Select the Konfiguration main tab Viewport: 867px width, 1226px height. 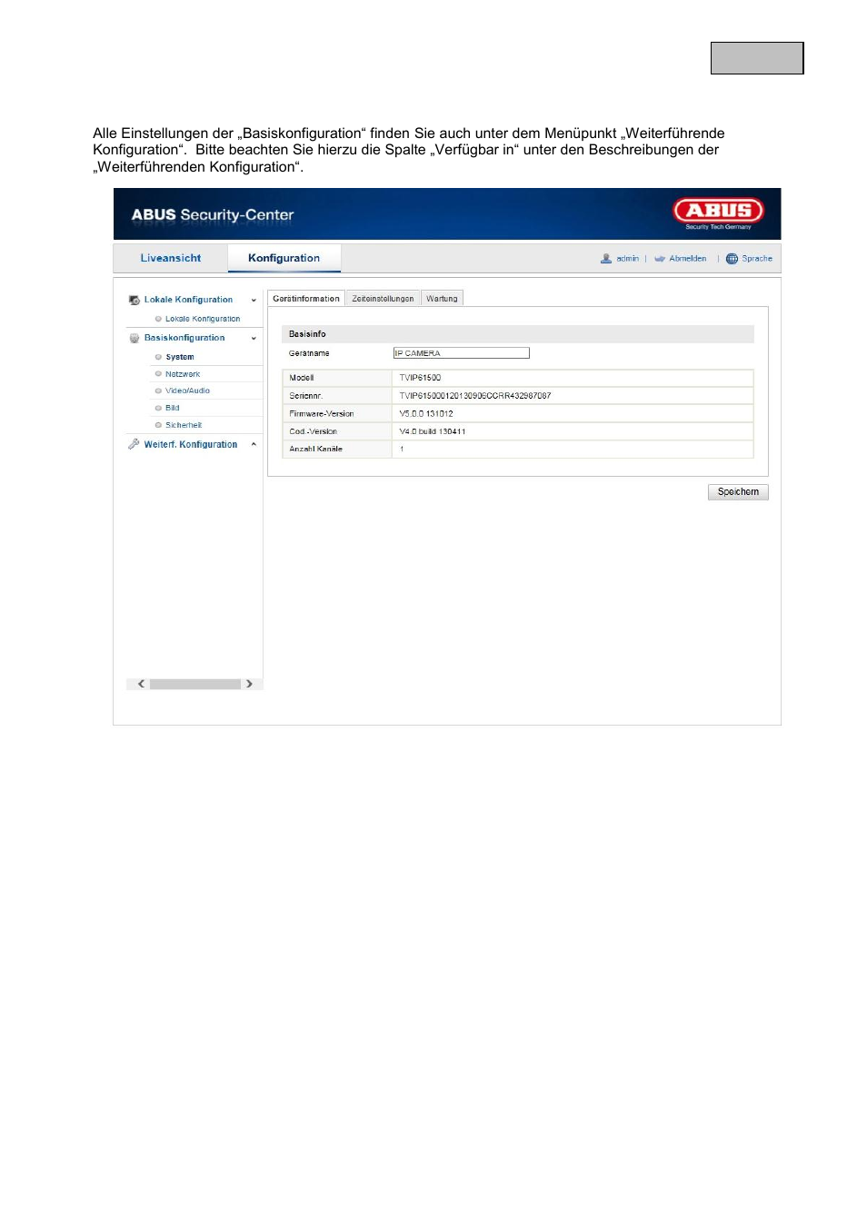coord(284,258)
